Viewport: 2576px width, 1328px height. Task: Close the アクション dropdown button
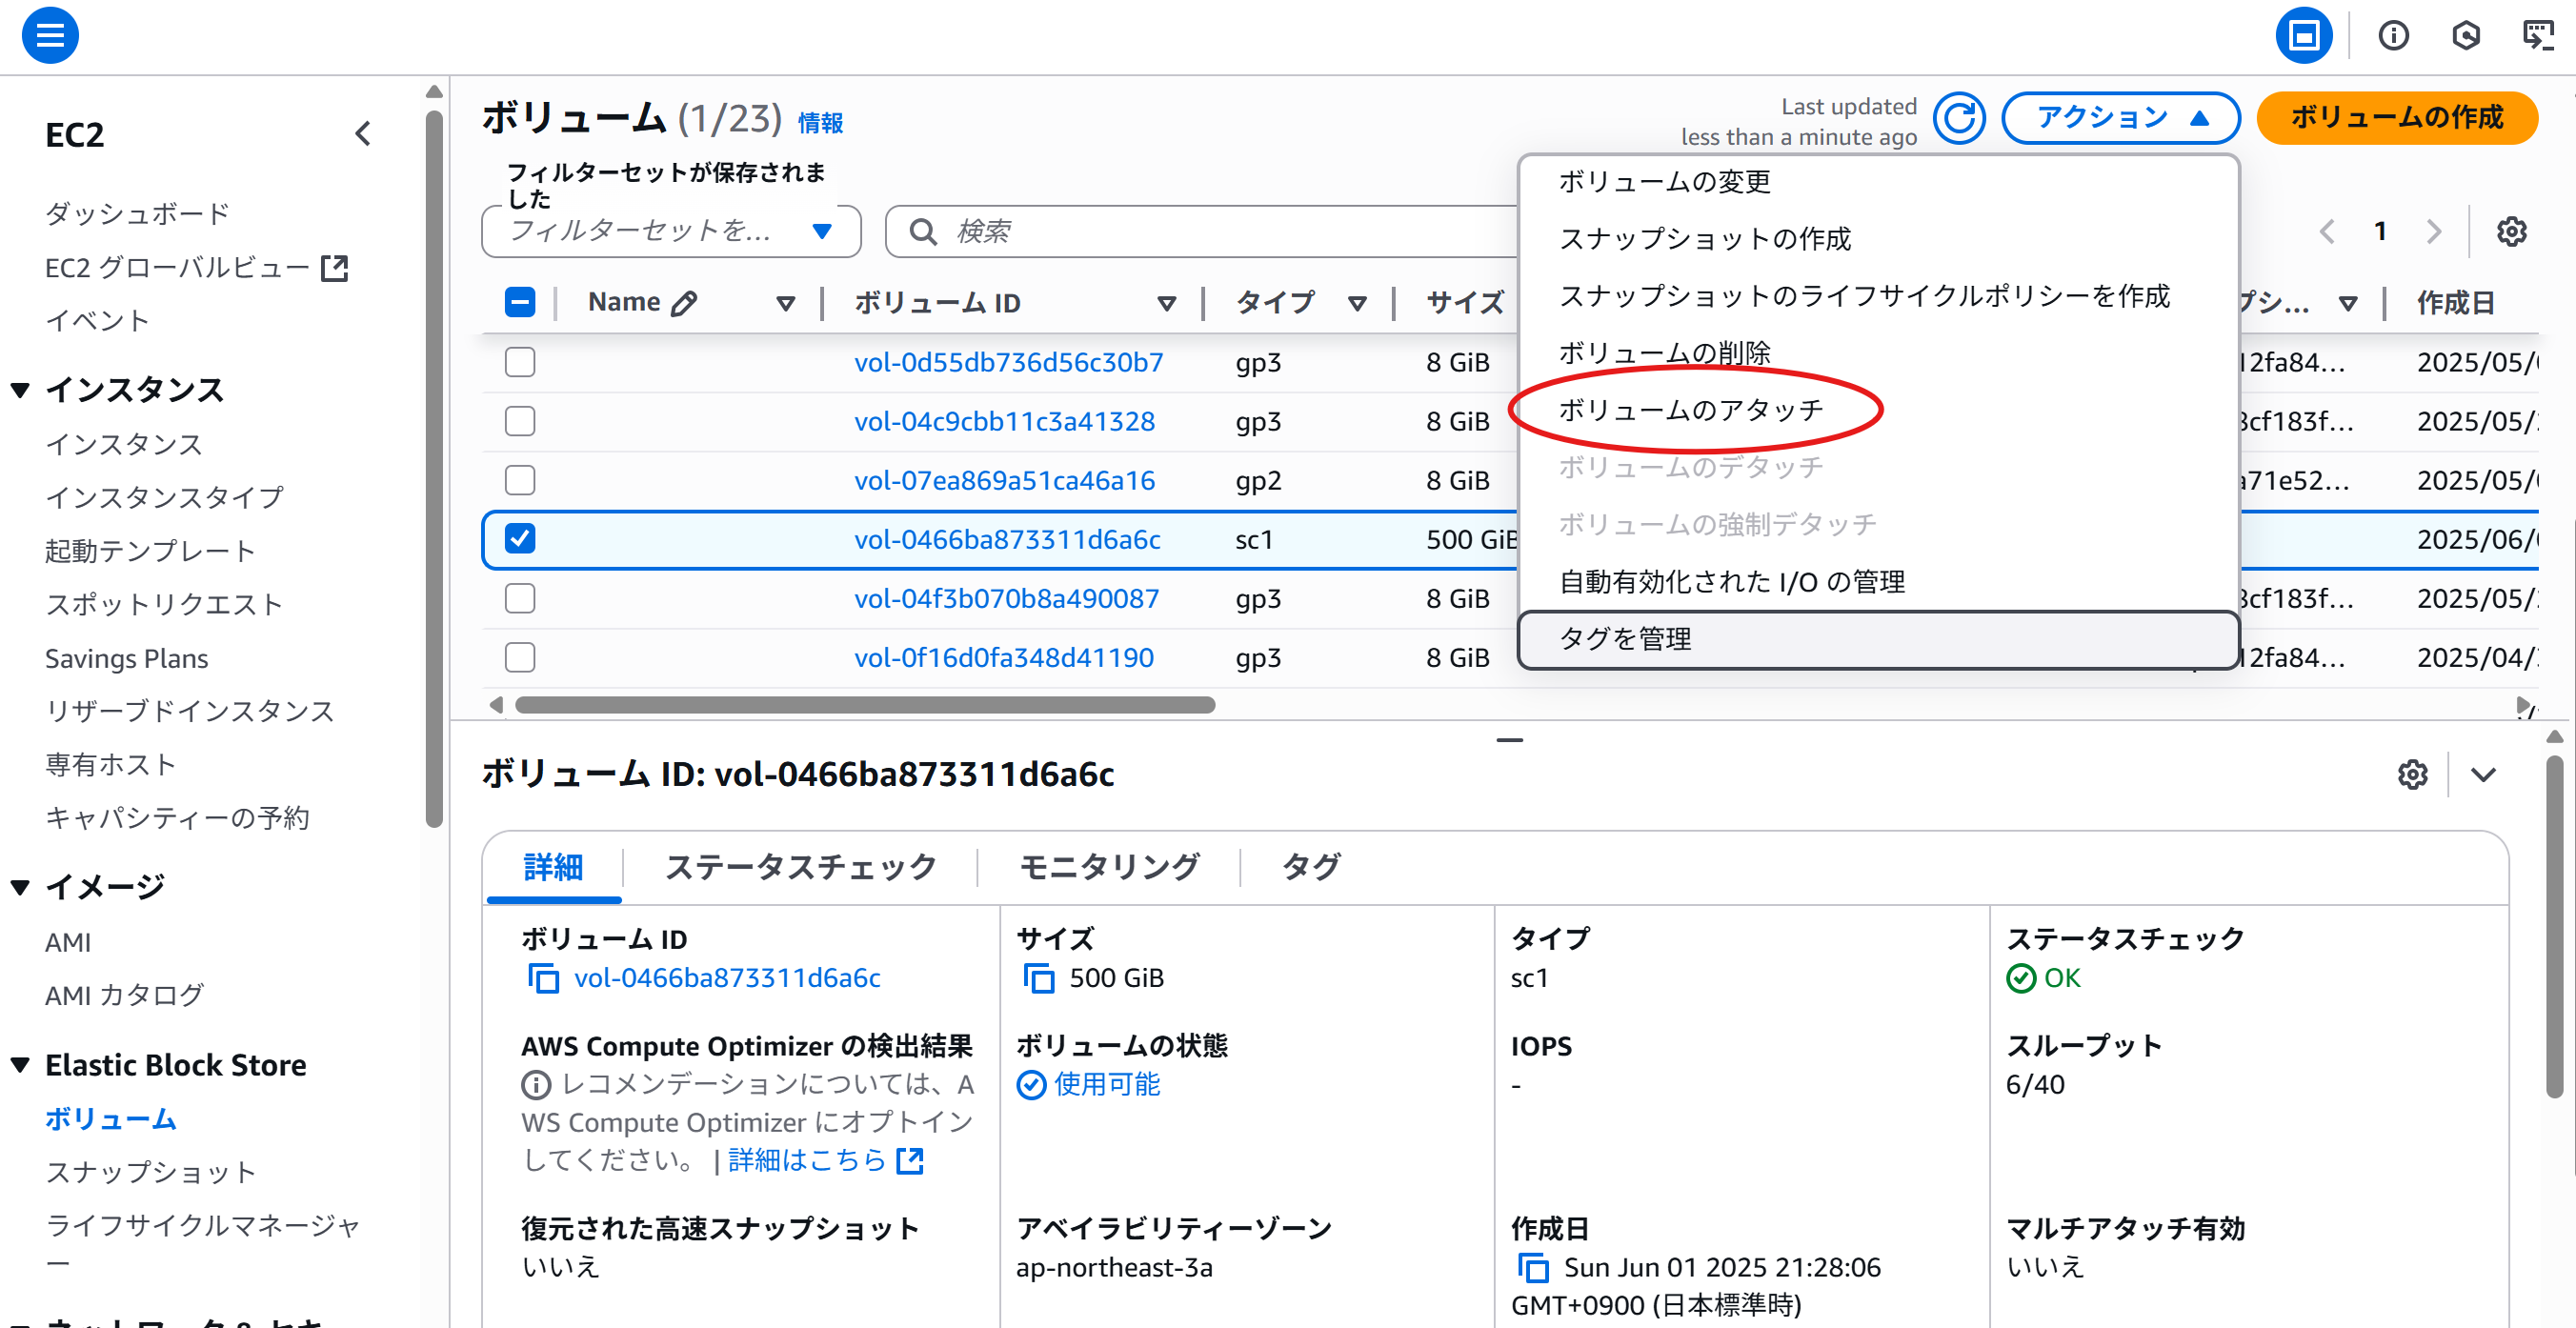(x=2120, y=118)
